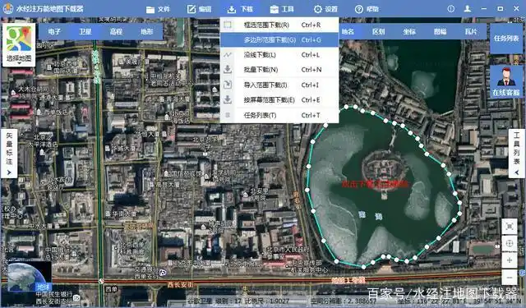Choose 框选范围下载(R) from download menu

(279, 25)
